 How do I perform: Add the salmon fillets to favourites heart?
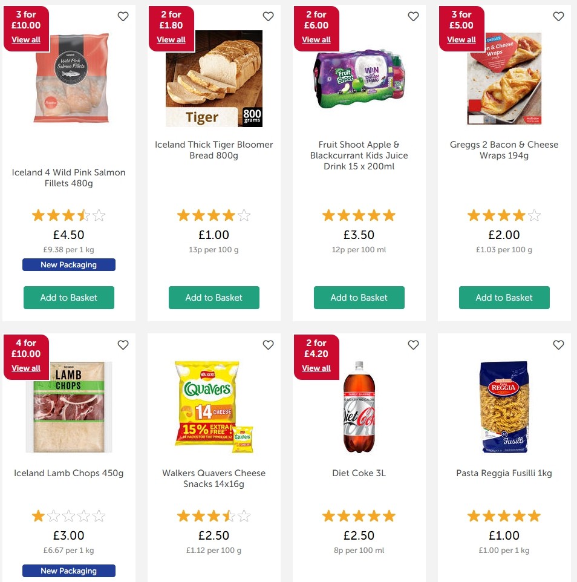coord(123,16)
